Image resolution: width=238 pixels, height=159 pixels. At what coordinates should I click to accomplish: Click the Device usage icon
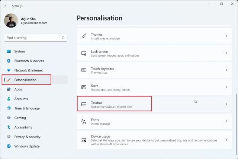point(84,140)
